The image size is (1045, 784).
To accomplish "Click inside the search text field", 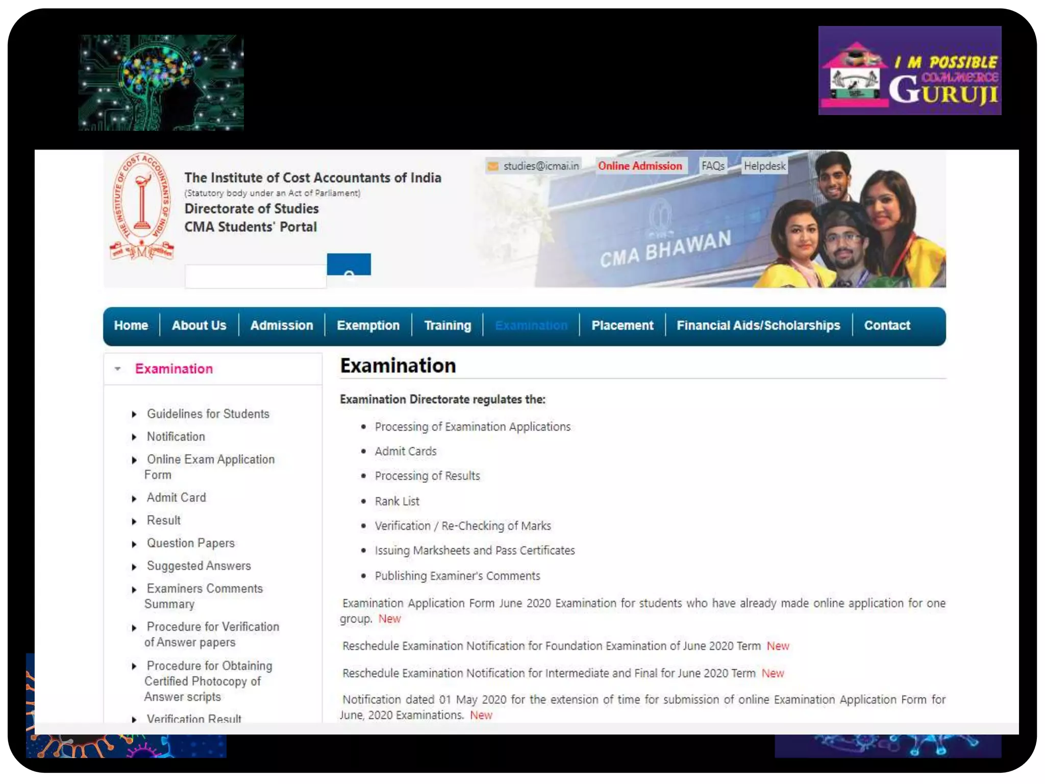I will (x=255, y=277).
